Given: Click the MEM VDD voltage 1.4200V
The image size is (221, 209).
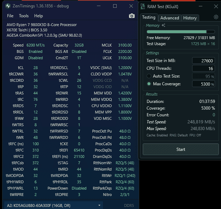Looking at the screenshot, I should pyautogui.click(x=125, y=93).
